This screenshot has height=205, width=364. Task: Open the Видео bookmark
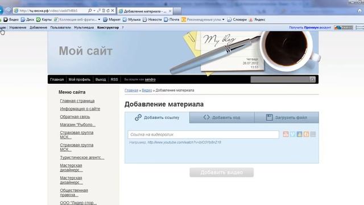point(11,19)
